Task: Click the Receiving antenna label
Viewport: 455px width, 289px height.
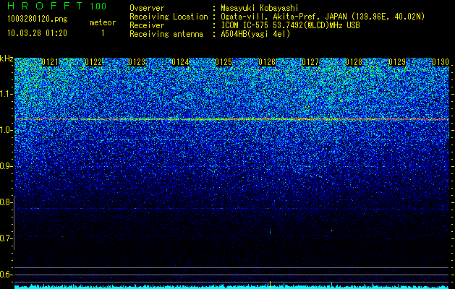Action: tap(166, 34)
